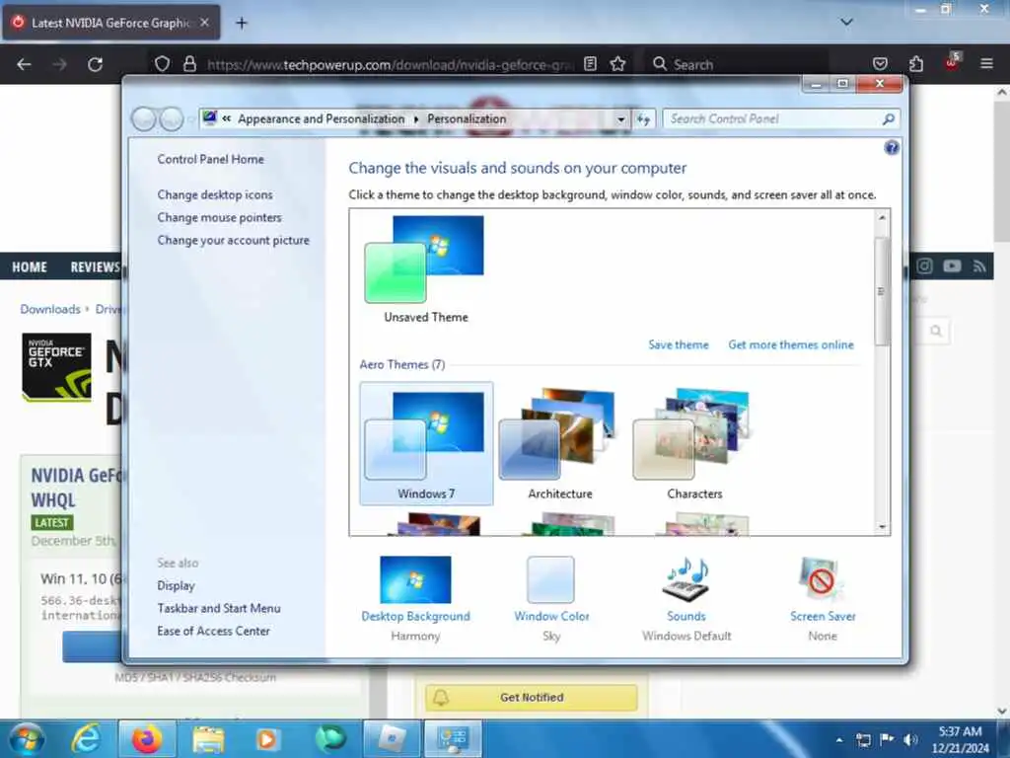This screenshot has height=758, width=1010.
Task: Click Change mouse pointers
Action: pos(220,217)
